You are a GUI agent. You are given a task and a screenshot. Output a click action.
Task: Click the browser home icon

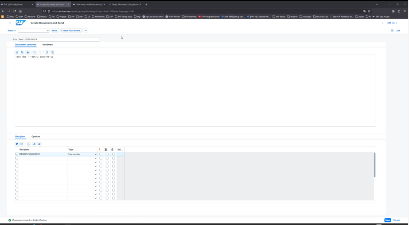click(x=20, y=11)
